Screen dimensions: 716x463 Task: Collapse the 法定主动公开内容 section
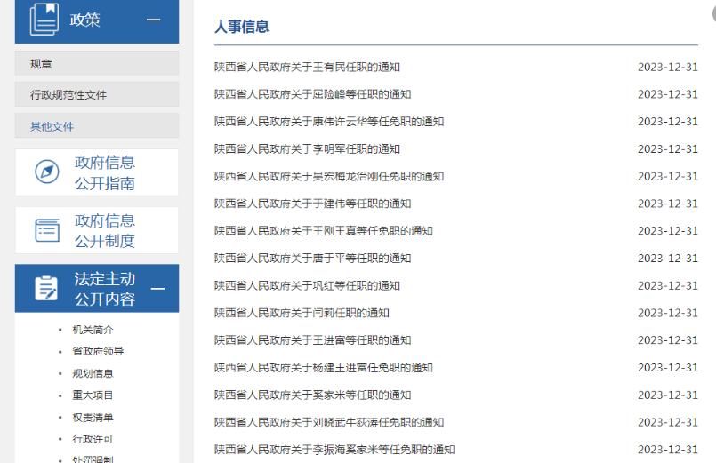[157, 289]
